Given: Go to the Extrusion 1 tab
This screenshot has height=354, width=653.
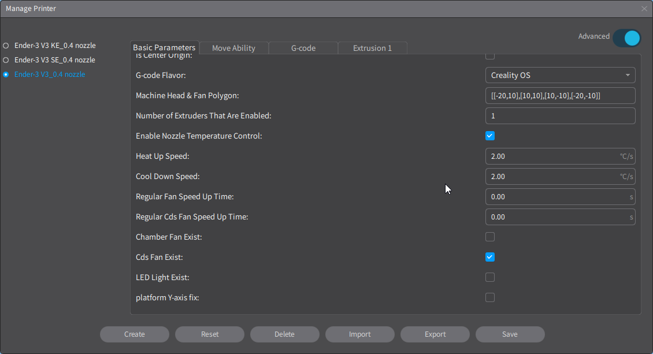Looking at the screenshot, I should 372,48.
